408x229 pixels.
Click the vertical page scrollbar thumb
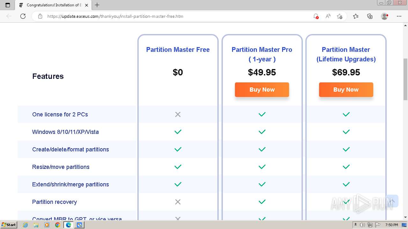(x=405, y=80)
